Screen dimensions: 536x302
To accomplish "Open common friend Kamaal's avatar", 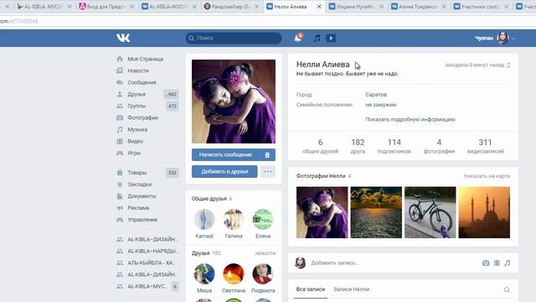I will click(x=204, y=219).
